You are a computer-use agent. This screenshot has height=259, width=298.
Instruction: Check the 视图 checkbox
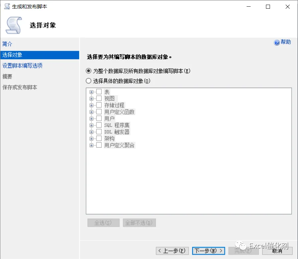(99, 98)
